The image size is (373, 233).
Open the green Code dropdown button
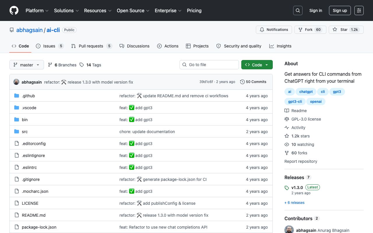257,65
